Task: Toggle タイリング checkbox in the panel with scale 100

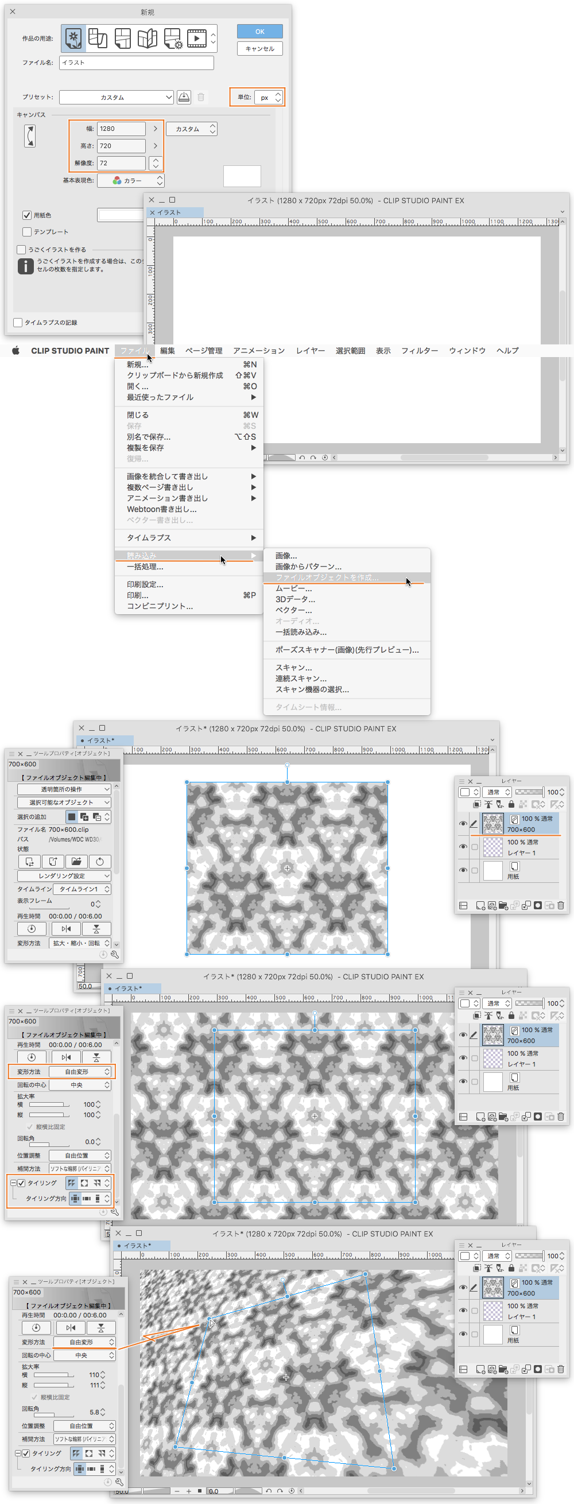Action: (x=22, y=1183)
